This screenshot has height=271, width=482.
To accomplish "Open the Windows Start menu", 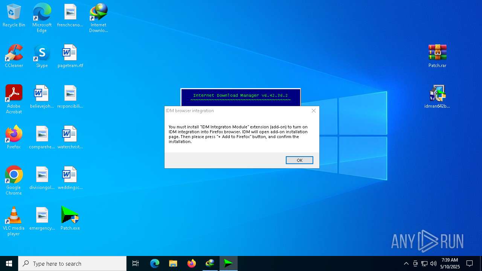I will [9, 263].
